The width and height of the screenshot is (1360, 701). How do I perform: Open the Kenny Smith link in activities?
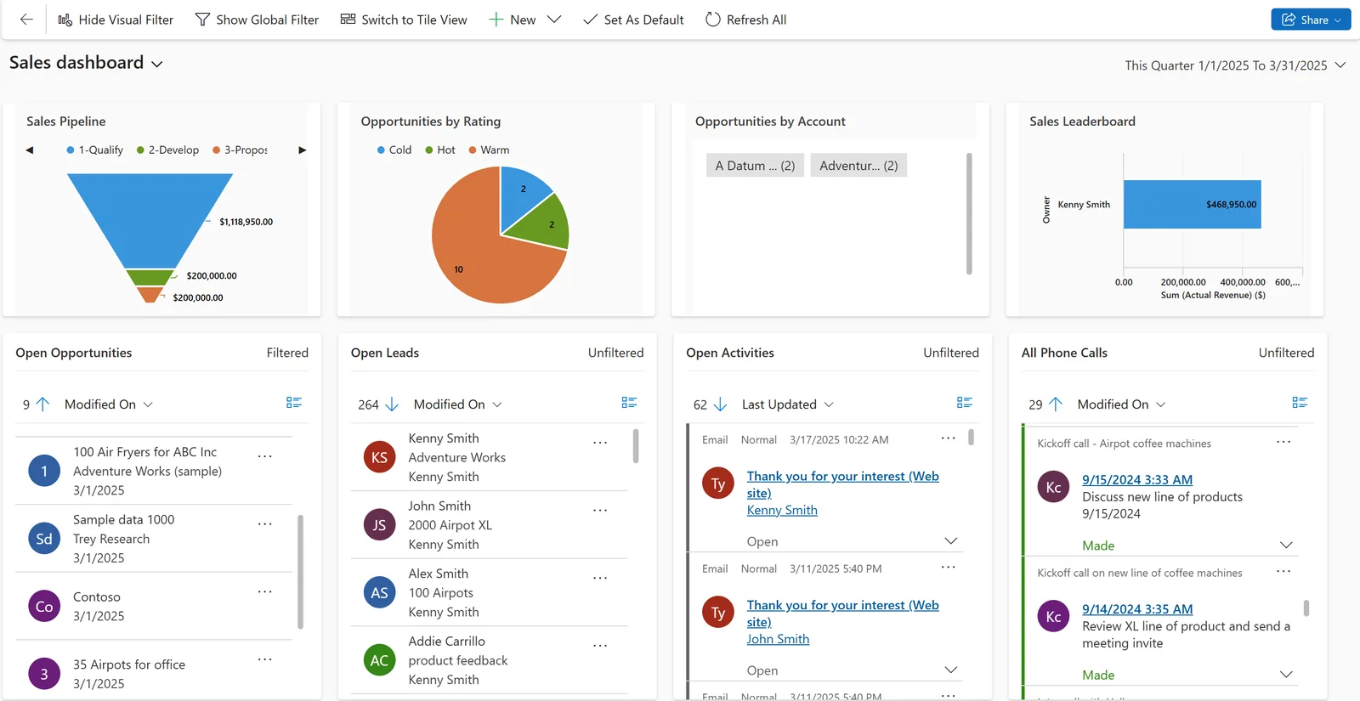[x=782, y=510]
